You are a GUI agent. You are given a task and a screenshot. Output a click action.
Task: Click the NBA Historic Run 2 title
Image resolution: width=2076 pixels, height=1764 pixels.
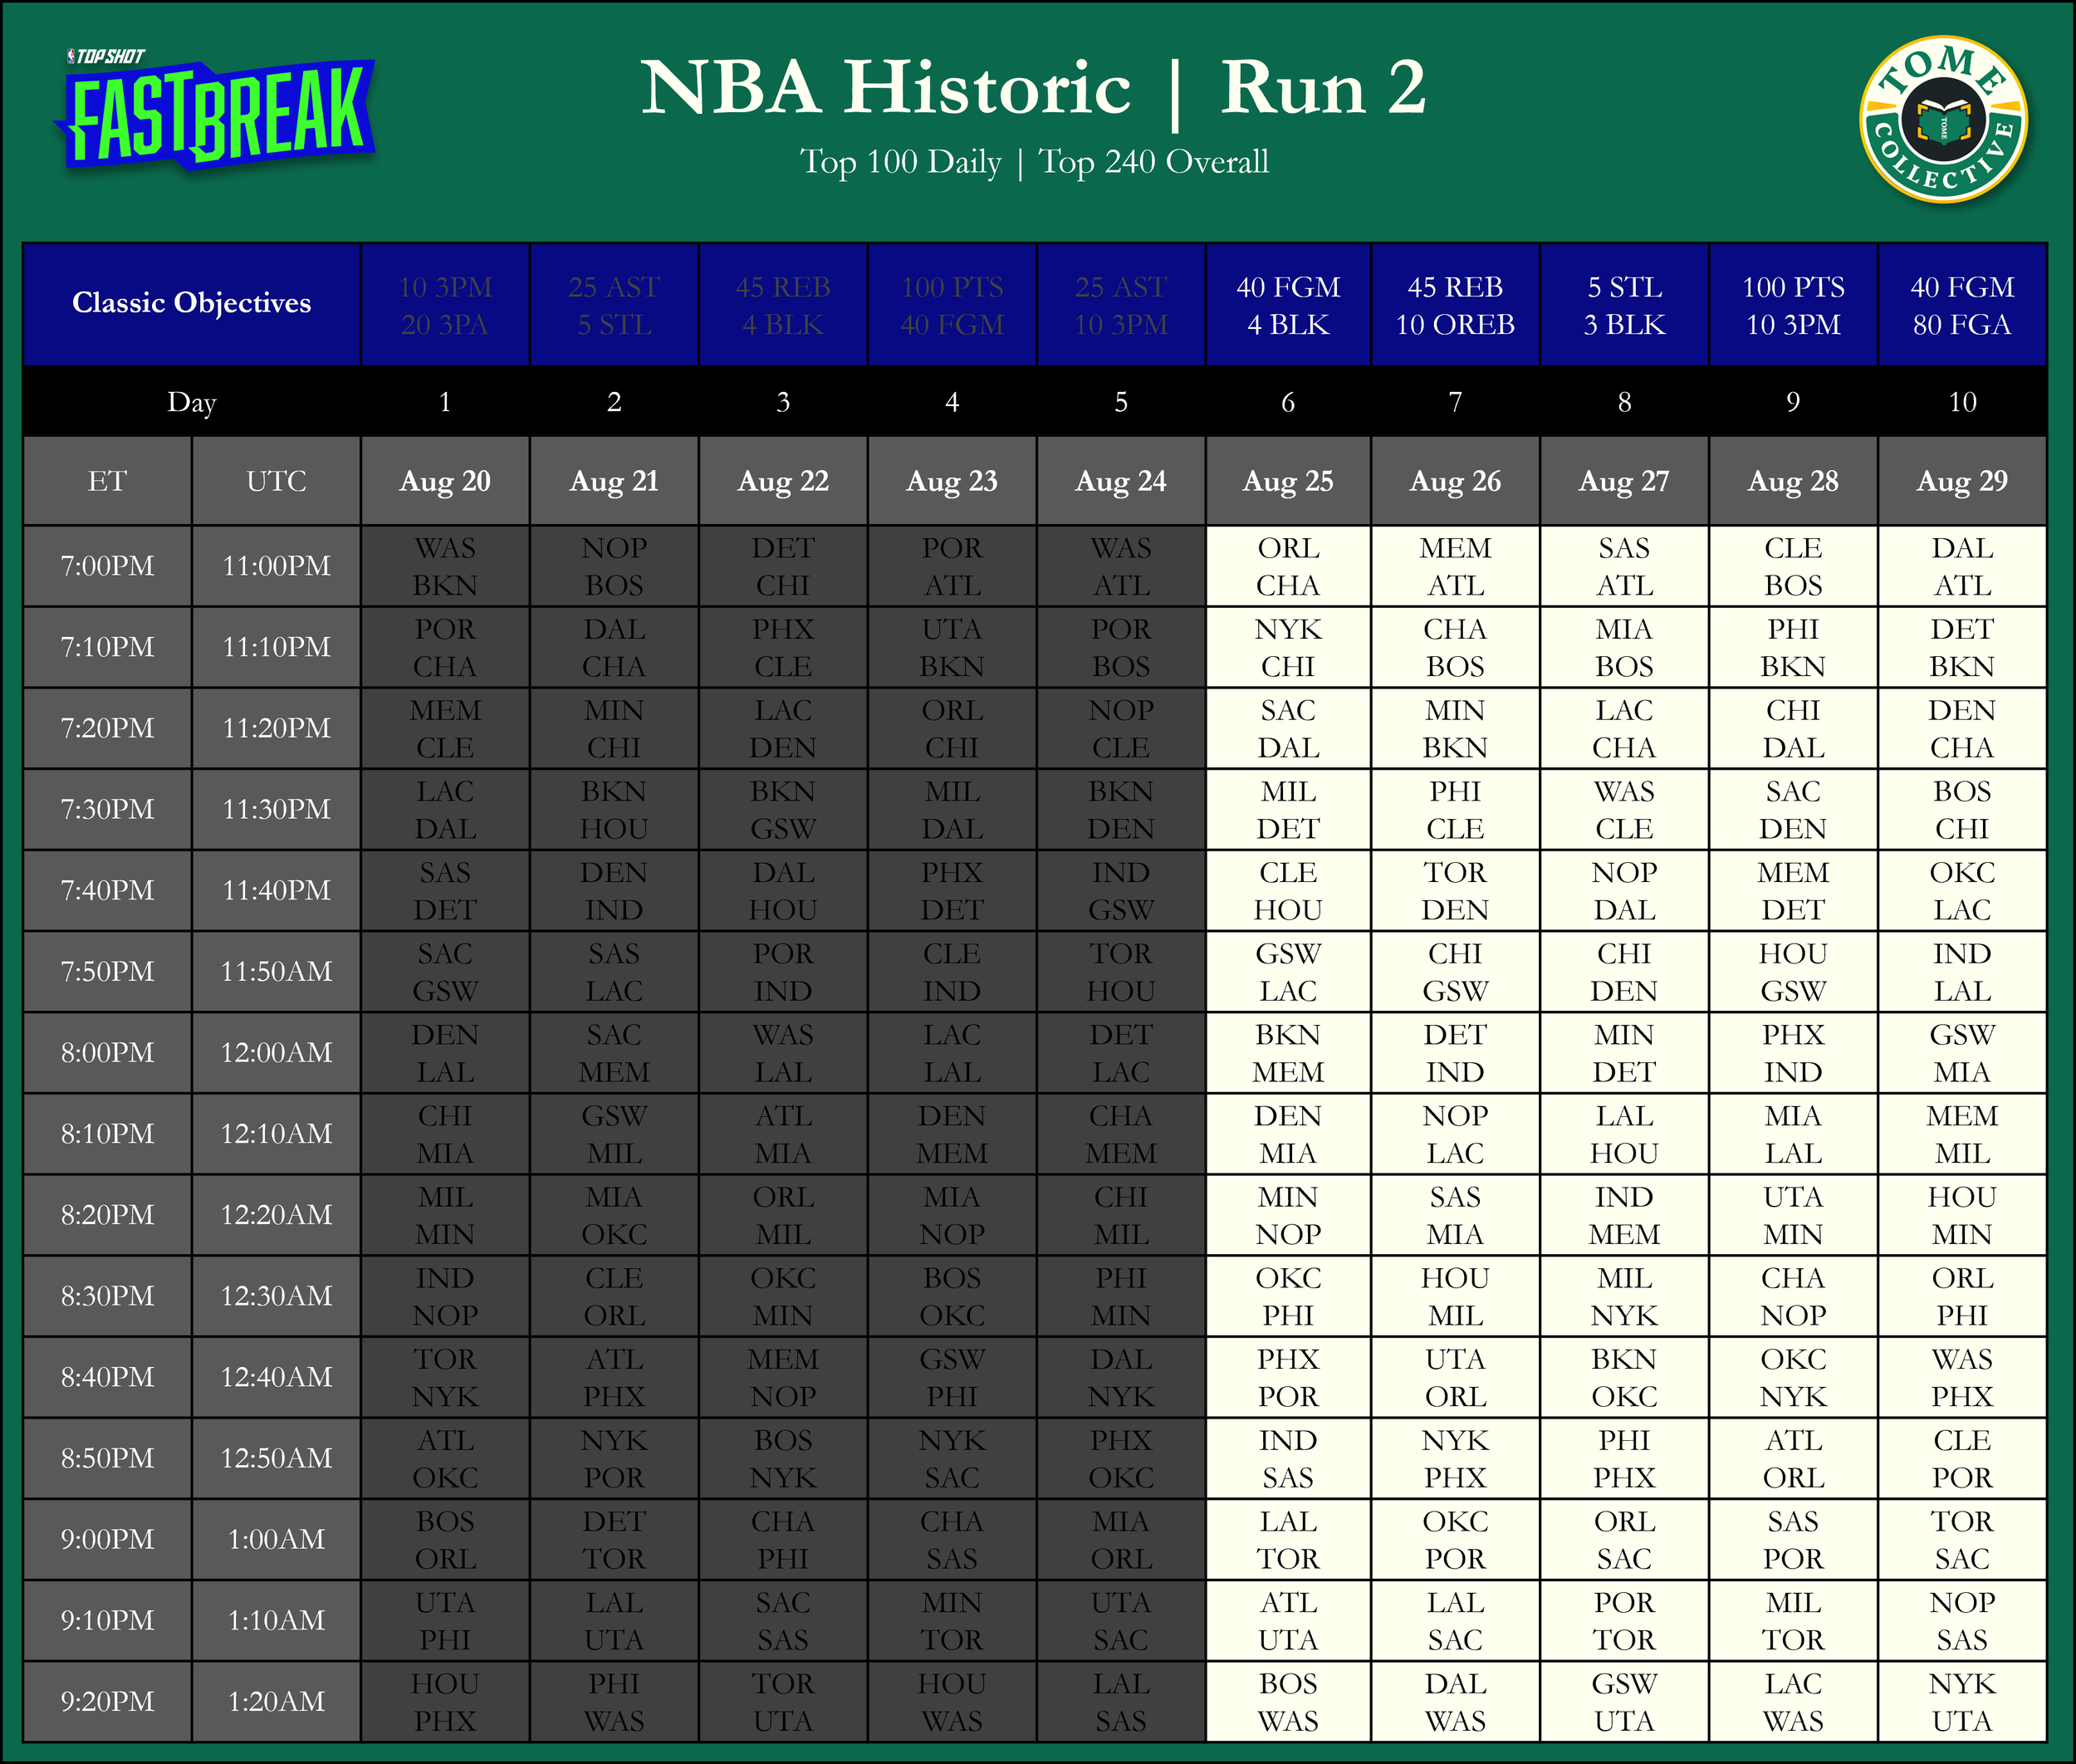pyautogui.click(x=1033, y=89)
